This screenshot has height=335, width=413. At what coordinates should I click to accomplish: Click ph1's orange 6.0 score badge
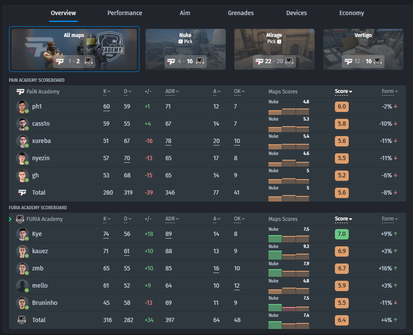(x=342, y=107)
